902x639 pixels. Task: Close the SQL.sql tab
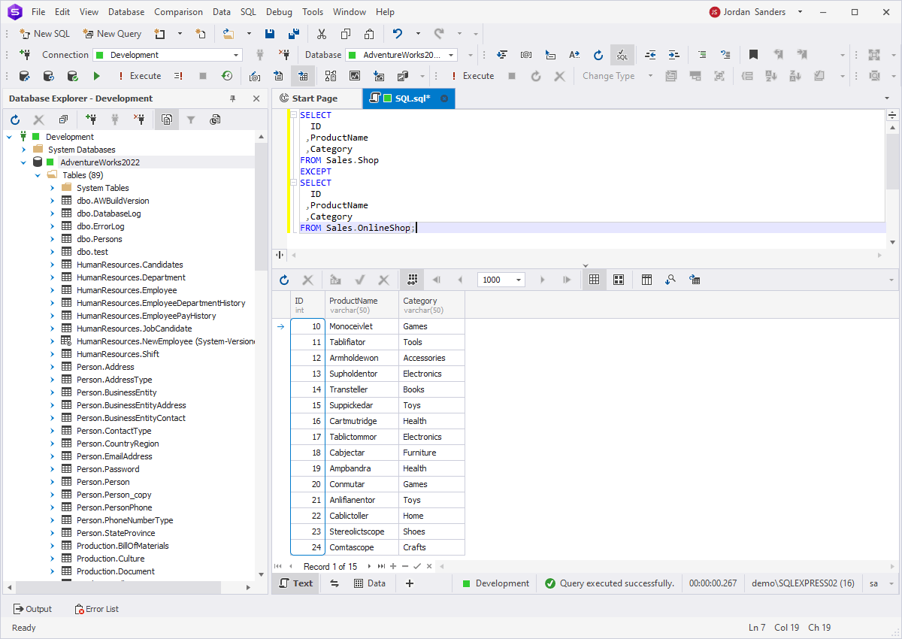443,98
